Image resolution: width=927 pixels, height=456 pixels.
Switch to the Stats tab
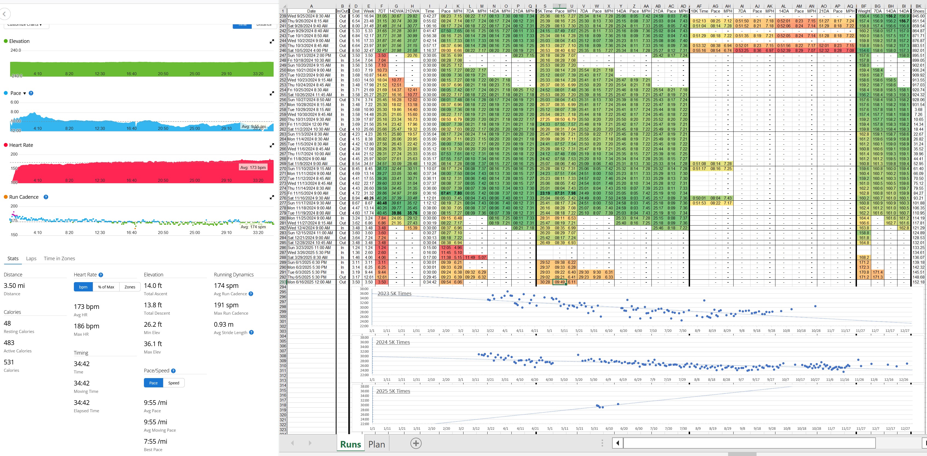[13, 259]
